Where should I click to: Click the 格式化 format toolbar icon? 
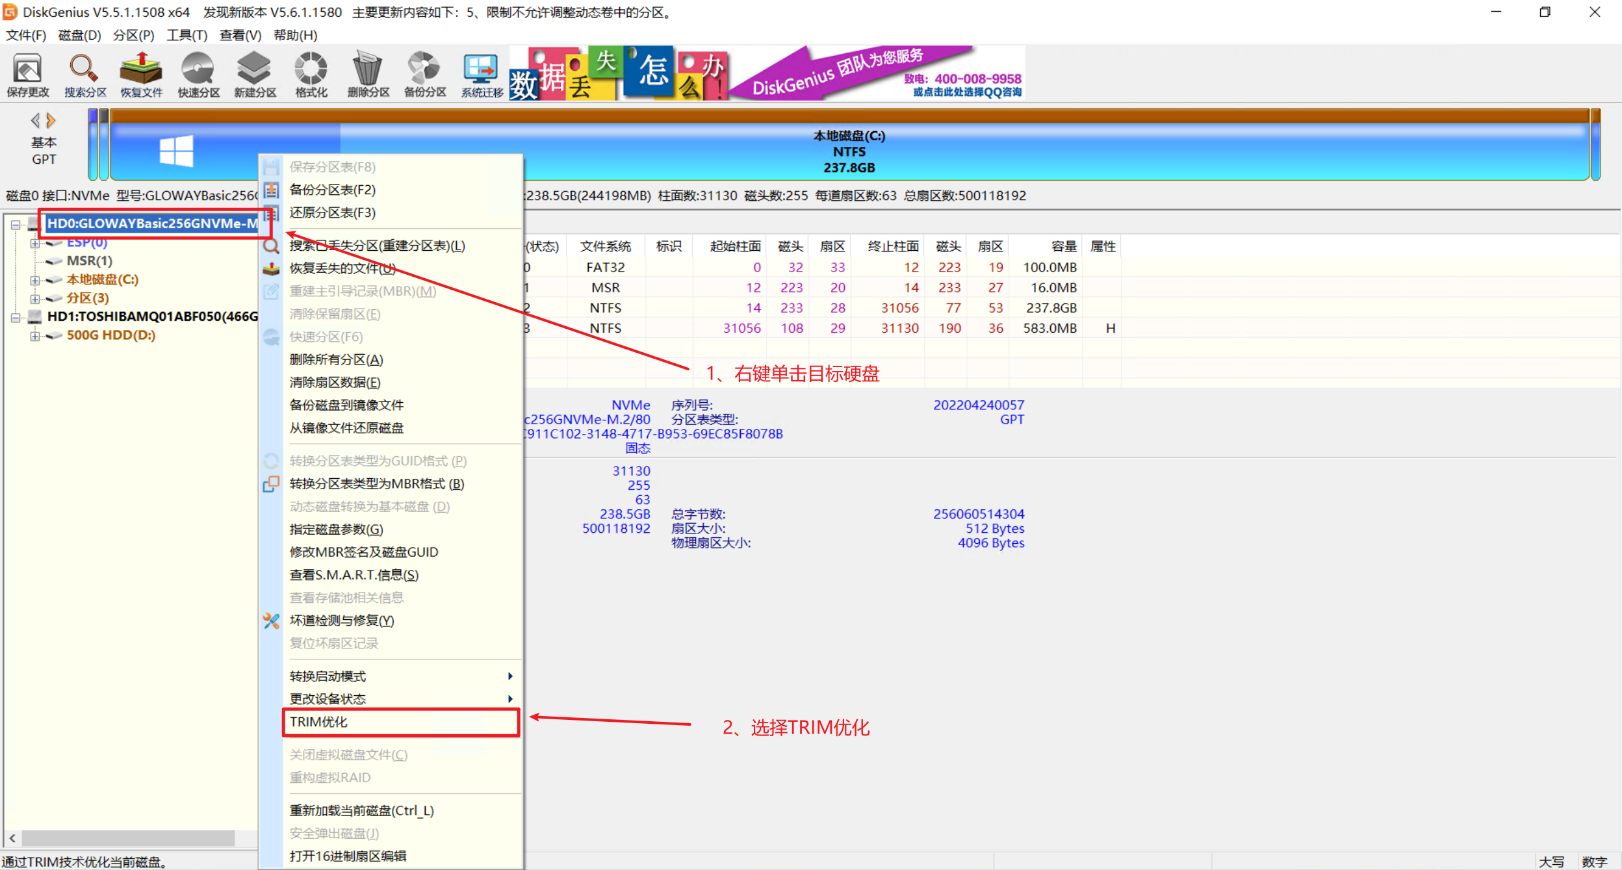(311, 73)
